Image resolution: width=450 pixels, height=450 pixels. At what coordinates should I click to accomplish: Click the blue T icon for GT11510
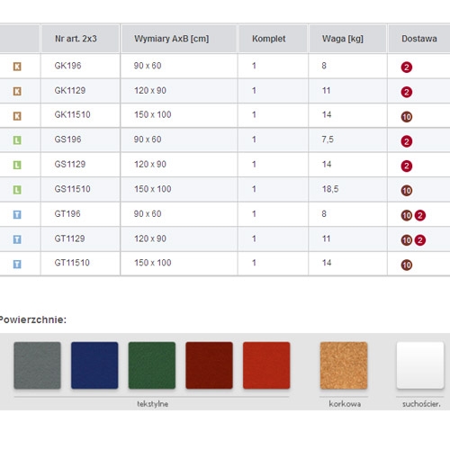tap(17, 264)
